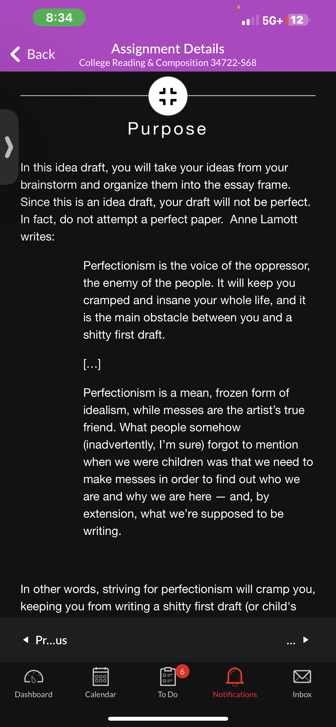The height and width of the screenshot is (727, 336).
Task: Tap the Back chevron arrow icon
Action: click(x=15, y=54)
